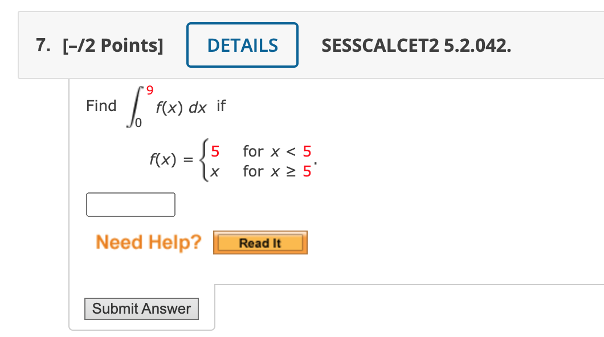Click the DETAILS button
This screenshot has width=604, height=337.
coord(242,44)
